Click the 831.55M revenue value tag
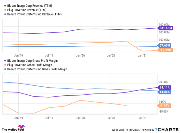The height and width of the screenshot is (133, 181). tap(165, 28)
